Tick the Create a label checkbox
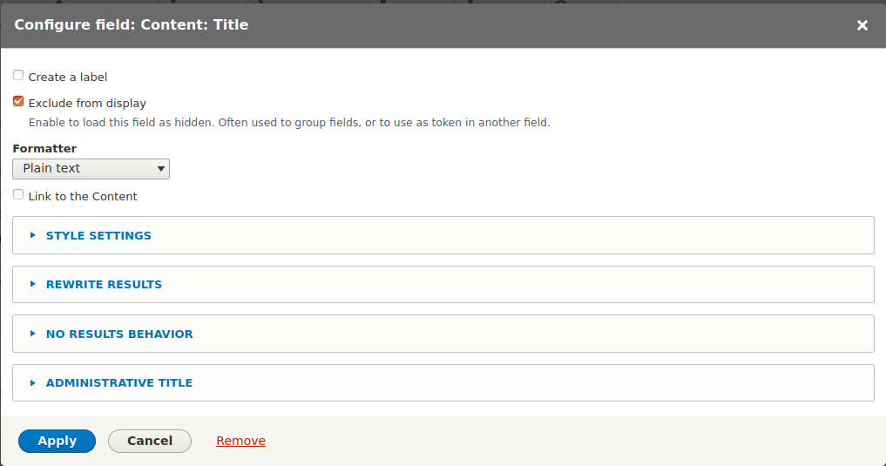The width and height of the screenshot is (886, 466). pyautogui.click(x=18, y=76)
